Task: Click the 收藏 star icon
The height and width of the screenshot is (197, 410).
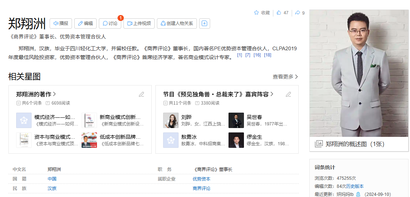Action: pyautogui.click(x=256, y=13)
